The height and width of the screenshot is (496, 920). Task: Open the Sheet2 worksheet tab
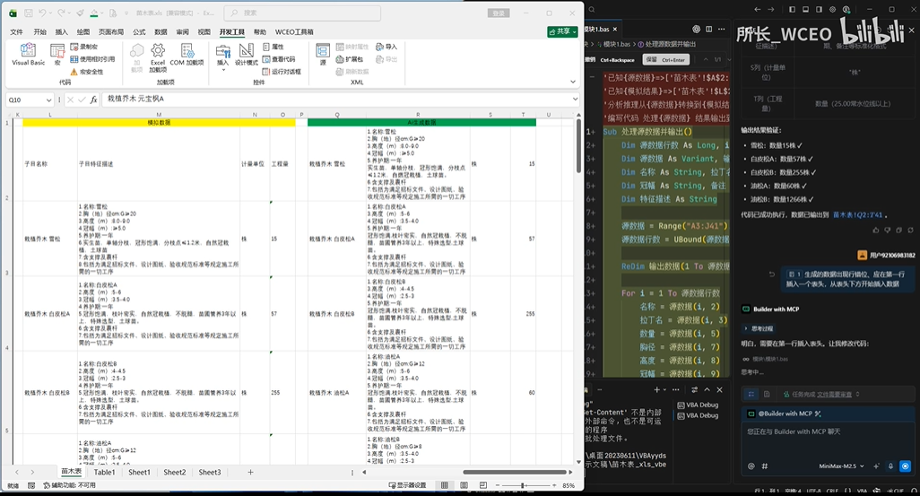tap(174, 472)
